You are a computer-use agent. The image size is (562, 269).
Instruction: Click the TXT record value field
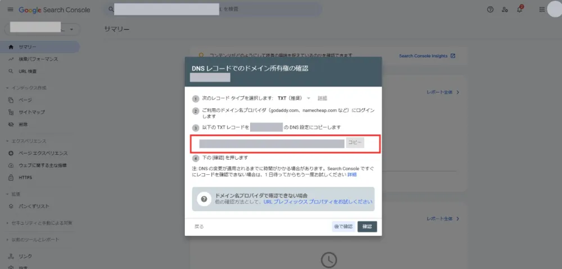click(x=271, y=143)
